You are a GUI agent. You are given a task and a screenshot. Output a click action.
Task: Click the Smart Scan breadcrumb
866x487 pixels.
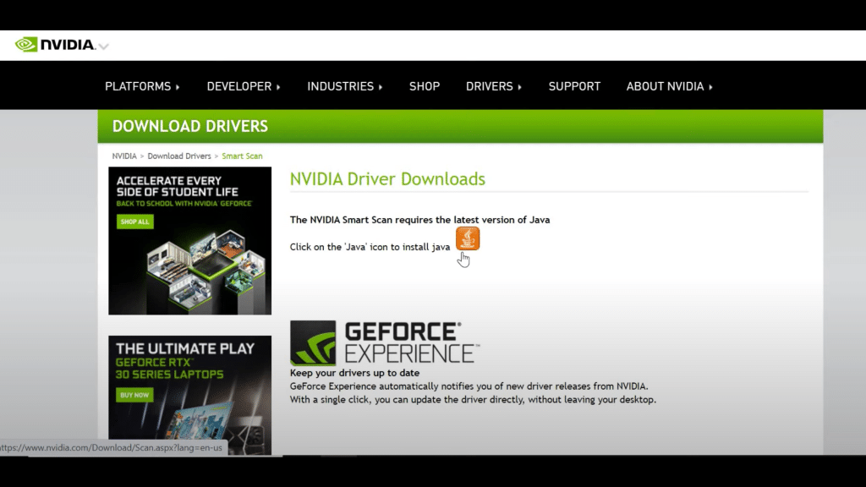[242, 156]
